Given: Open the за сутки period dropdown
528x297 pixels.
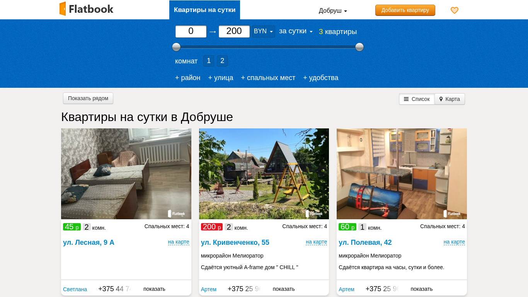Looking at the screenshot, I should (296, 31).
